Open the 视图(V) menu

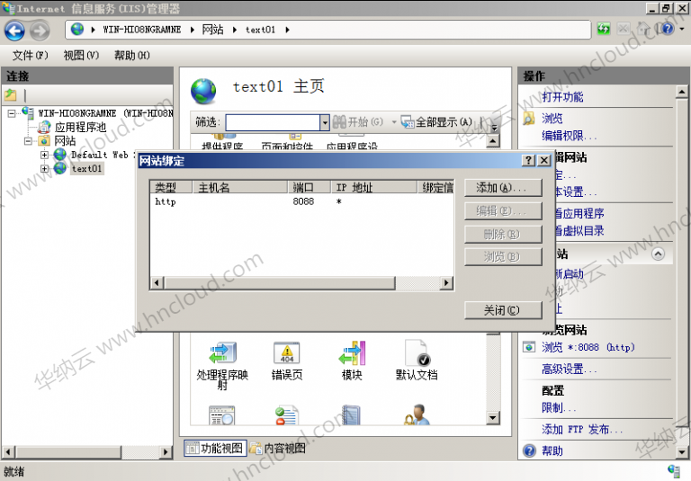[x=81, y=55]
